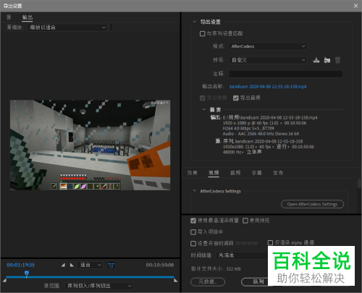The image size is (362, 293).
Task: Open 源缩放 dropdown showing 缩放以适合
Action: [67, 27]
